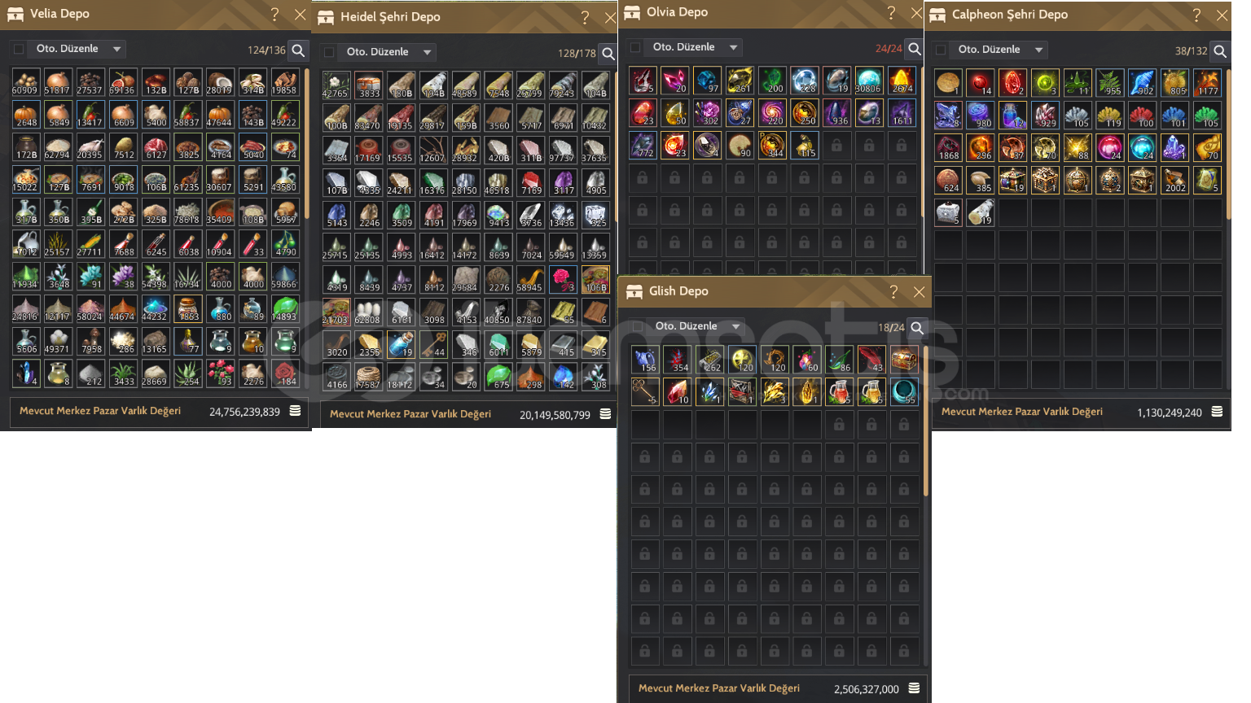Open search in Velia Depo storage
This screenshot has height=703, width=1251.
[x=298, y=50]
